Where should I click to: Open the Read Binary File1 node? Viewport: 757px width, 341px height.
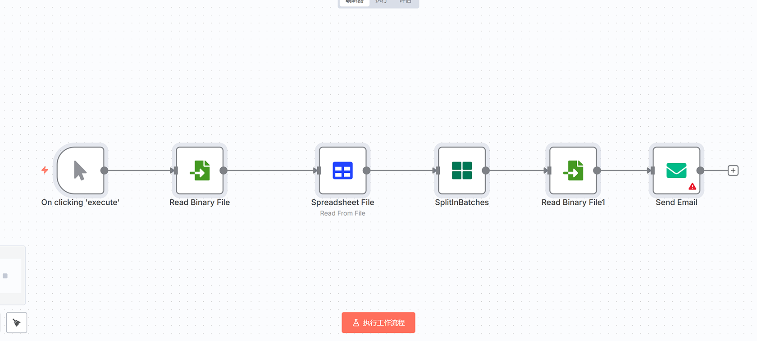[573, 170]
